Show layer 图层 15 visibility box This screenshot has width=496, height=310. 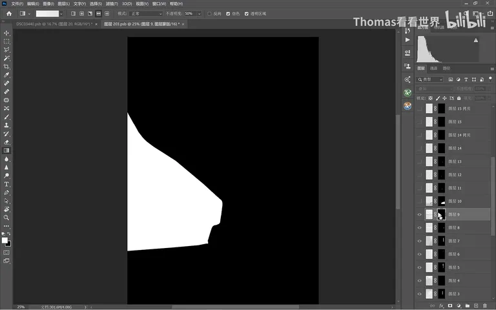coord(419,122)
